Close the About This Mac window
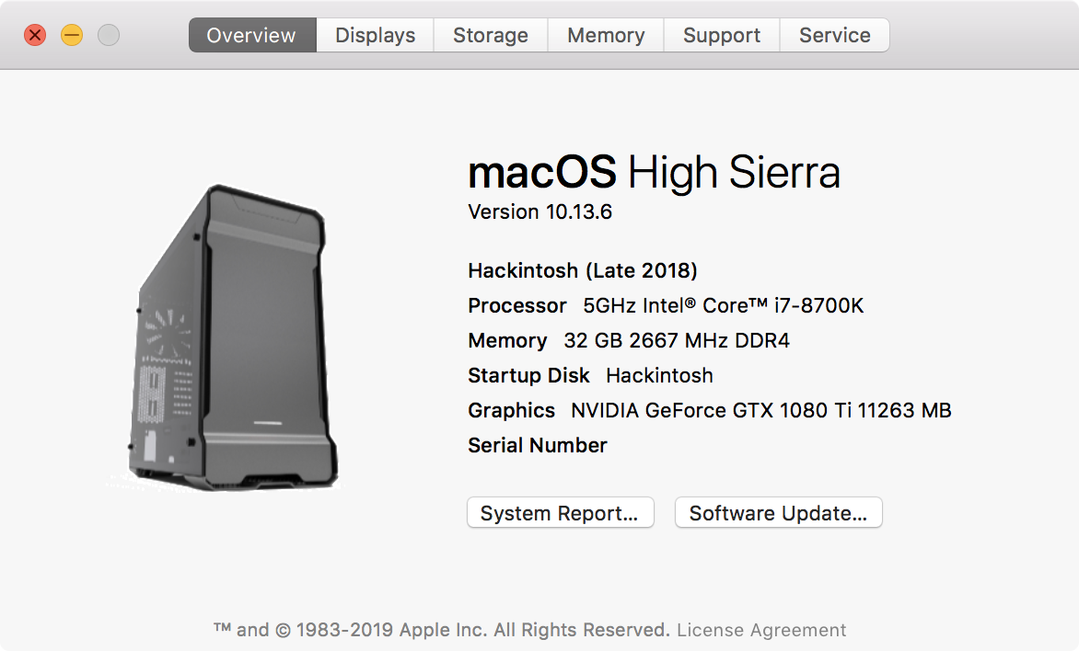Image resolution: width=1079 pixels, height=651 pixels. tap(35, 35)
